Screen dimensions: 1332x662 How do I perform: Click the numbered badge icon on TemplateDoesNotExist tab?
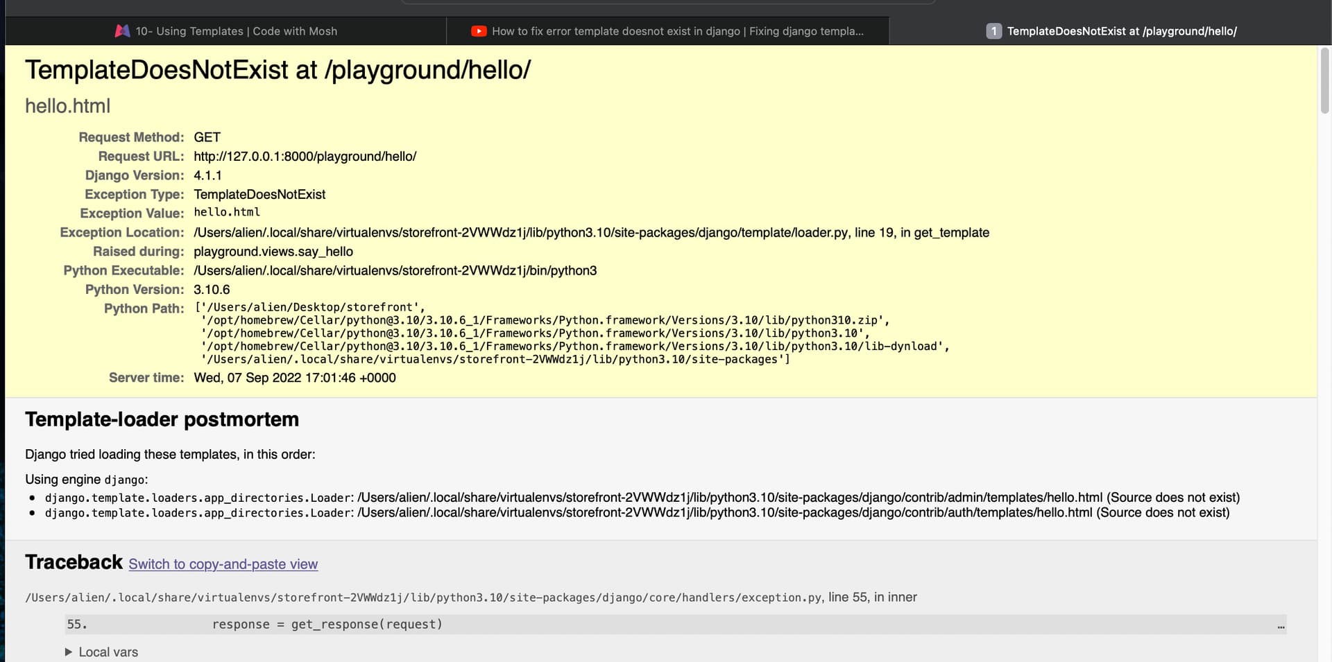coord(993,31)
